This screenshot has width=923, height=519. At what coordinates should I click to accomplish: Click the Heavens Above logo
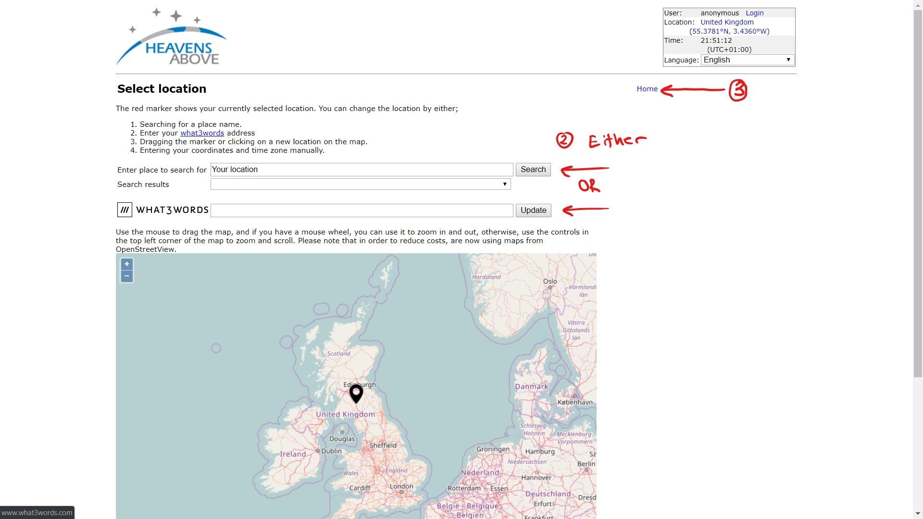pos(171,37)
